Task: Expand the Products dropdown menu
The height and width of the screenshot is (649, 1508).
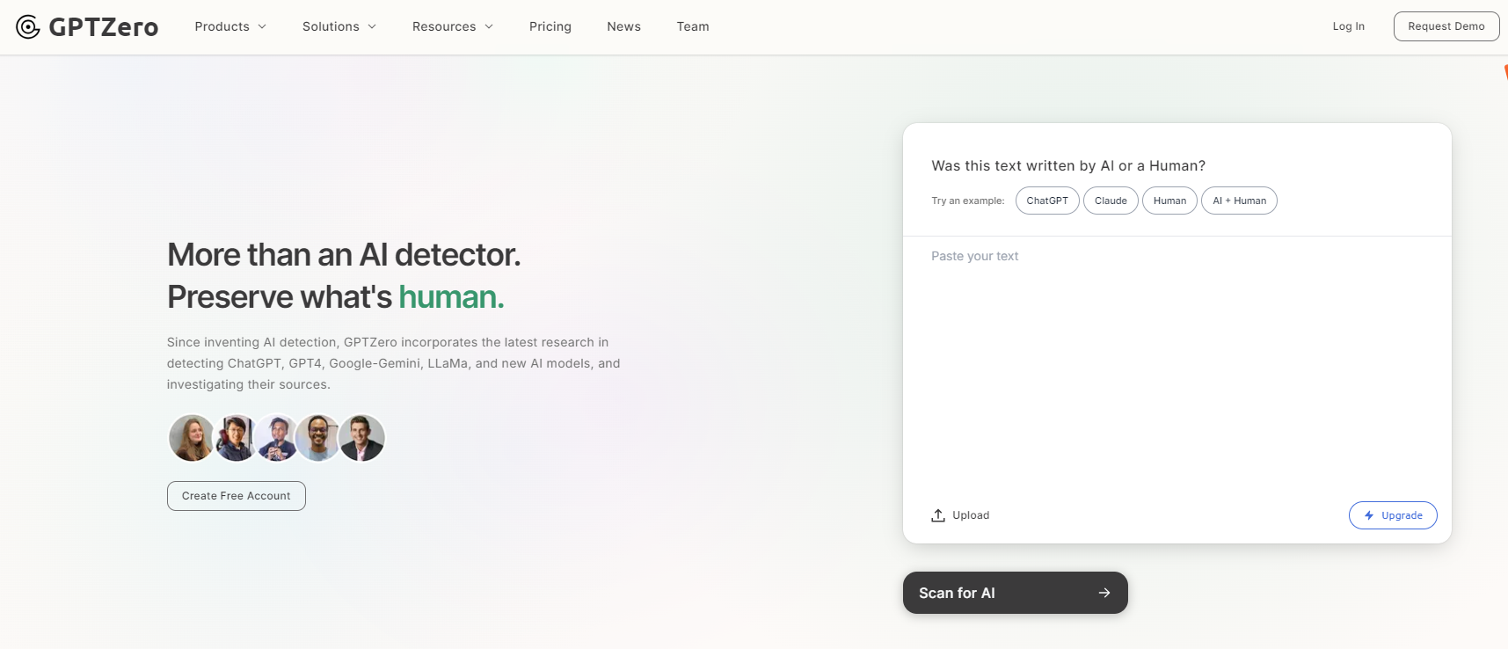Action: (x=230, y=26)
